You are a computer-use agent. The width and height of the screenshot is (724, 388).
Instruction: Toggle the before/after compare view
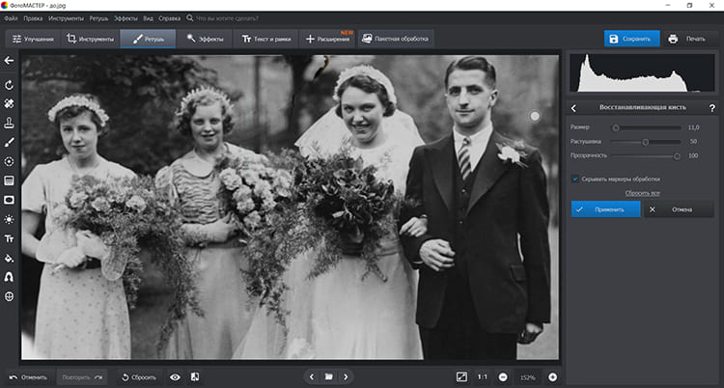[195, 376]
